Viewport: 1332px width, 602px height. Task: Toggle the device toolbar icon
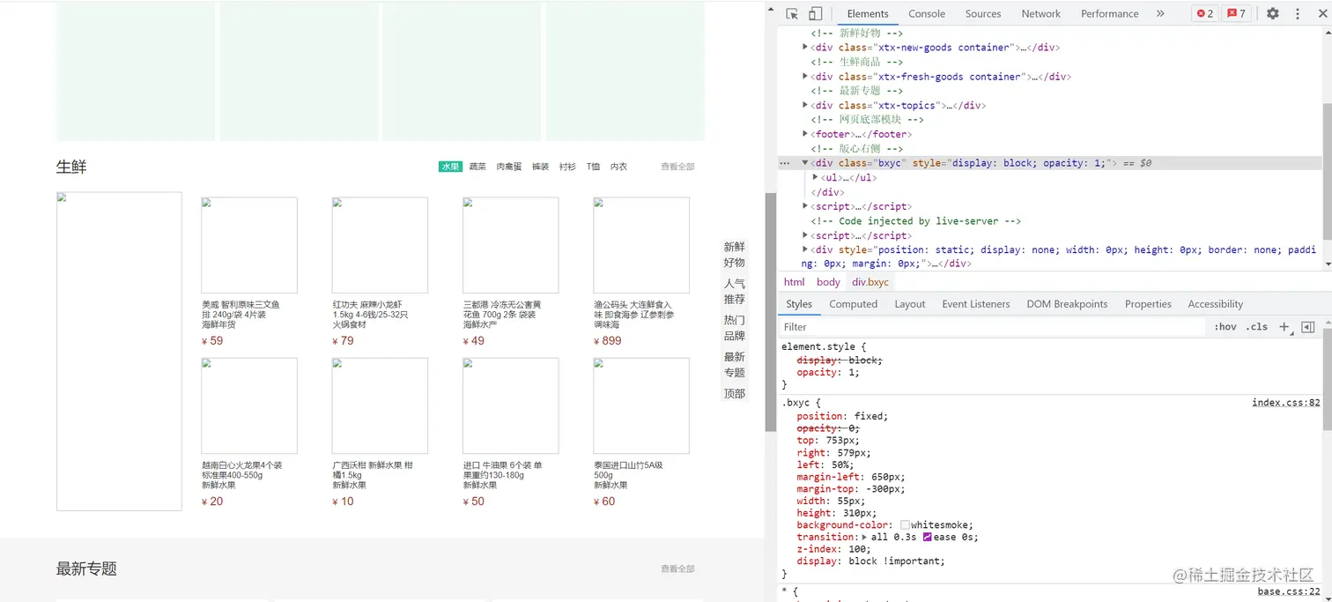(815, 14)
